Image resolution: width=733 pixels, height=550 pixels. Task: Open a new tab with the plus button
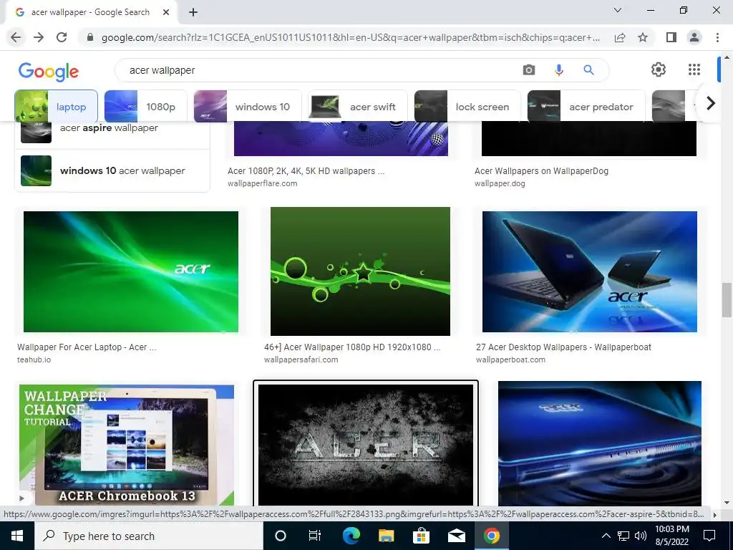(193, 12)
